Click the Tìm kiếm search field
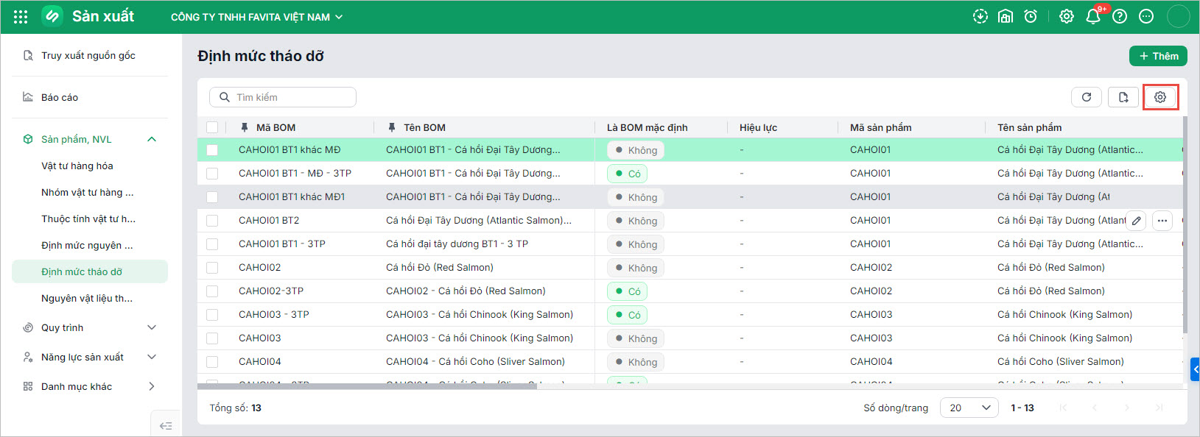 283,97
